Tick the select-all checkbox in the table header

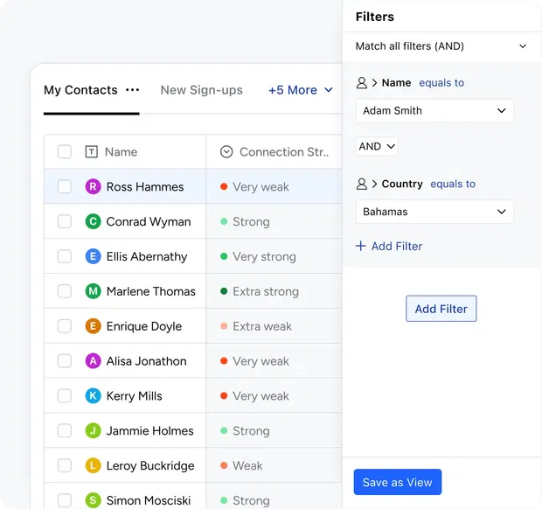tap(65, 152)
